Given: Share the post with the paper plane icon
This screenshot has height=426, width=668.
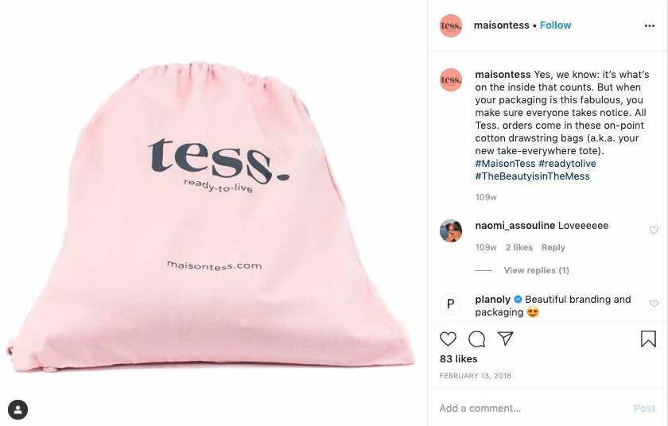Looking at the screenshot, I should pos(505,339).
